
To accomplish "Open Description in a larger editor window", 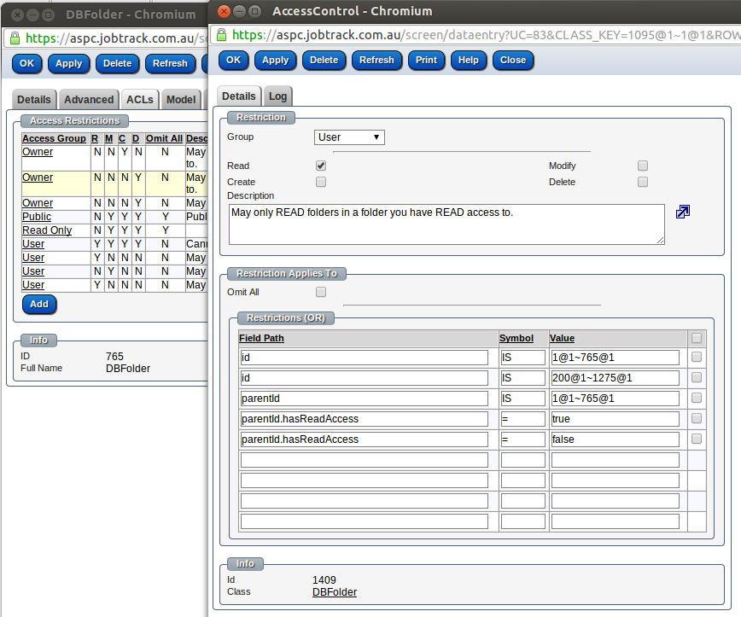I will 682,212.
